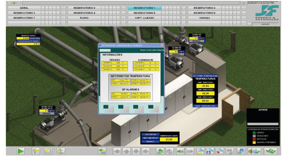Click the delete screen red X icon
The height and width of the screenshot is (159, 283).
click(219, 151)
